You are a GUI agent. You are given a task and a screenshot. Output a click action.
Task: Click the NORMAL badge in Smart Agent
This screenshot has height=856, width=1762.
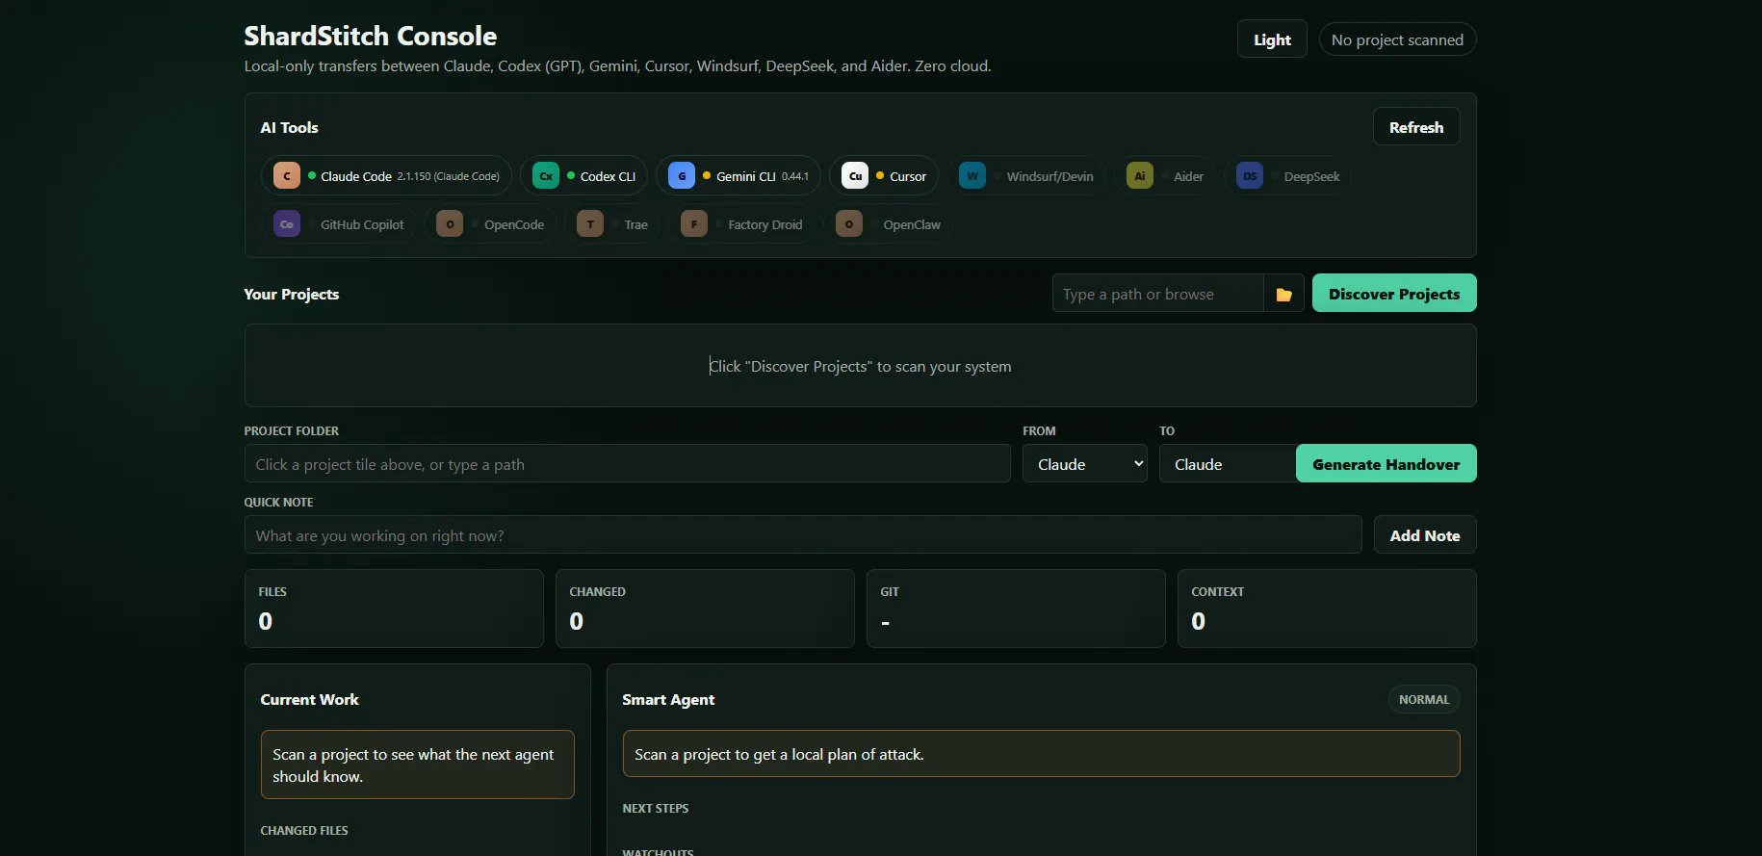coord(1424,699)
